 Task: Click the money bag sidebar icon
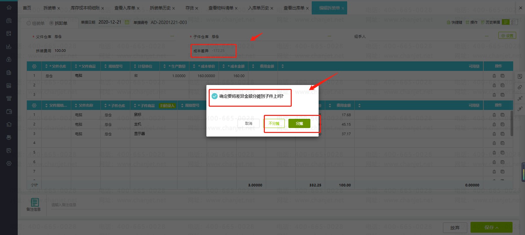pos(9,59)
